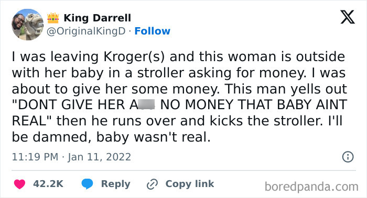367x198 pixels.
Task: Open the circled info icon
Action: tap(348, 157)
